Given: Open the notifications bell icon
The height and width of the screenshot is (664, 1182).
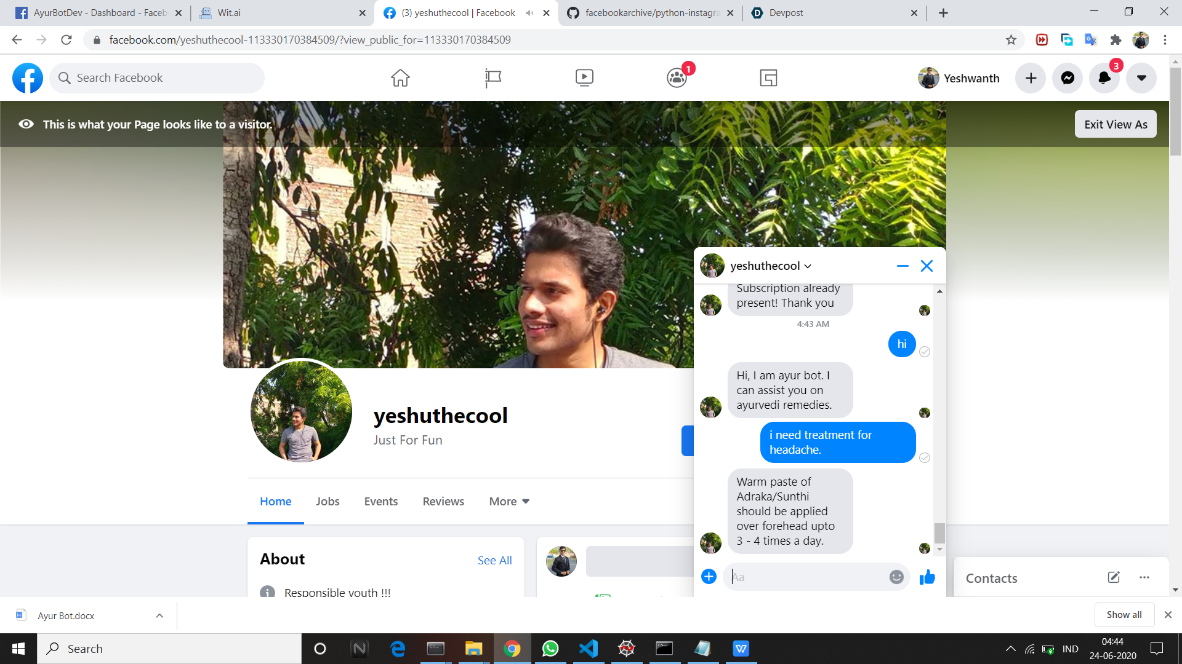Looking at the screenshot, I should [1104, 78].
